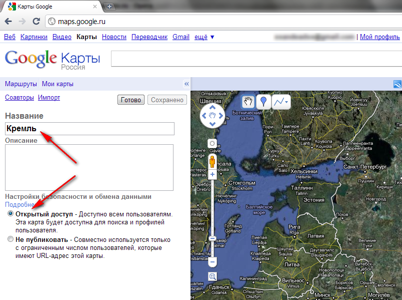The width and height of the screenshot is (402, 300).
Task: Pan the map down with the arrow
Action: pos(212,124)
